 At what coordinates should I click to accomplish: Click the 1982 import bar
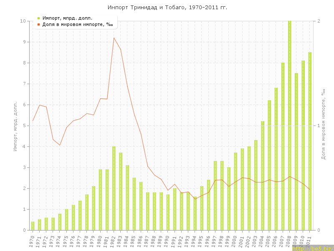114,188
